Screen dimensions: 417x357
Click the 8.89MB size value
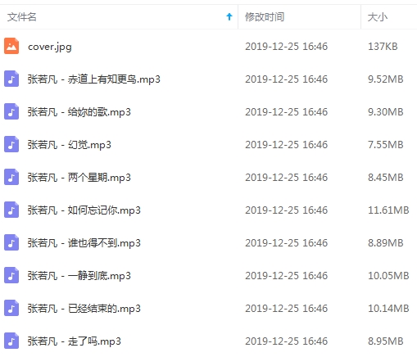pos(386,243)
